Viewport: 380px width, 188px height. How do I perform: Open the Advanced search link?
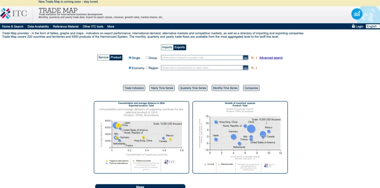click(271, 58)
